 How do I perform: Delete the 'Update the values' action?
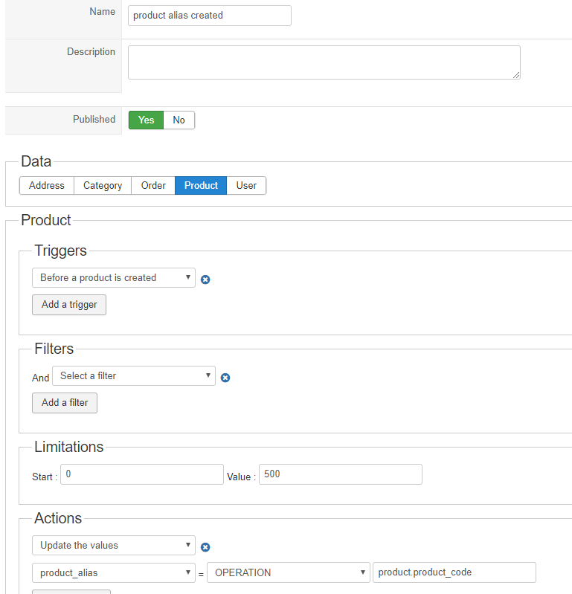coord(206,547)
